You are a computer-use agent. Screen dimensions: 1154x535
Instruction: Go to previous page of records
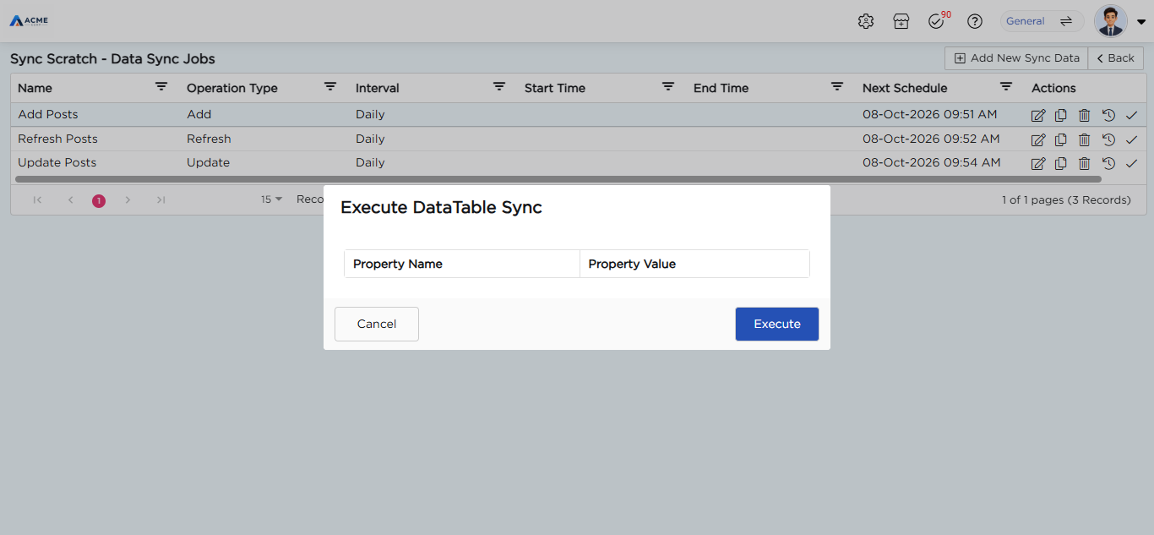pos(70,200)
